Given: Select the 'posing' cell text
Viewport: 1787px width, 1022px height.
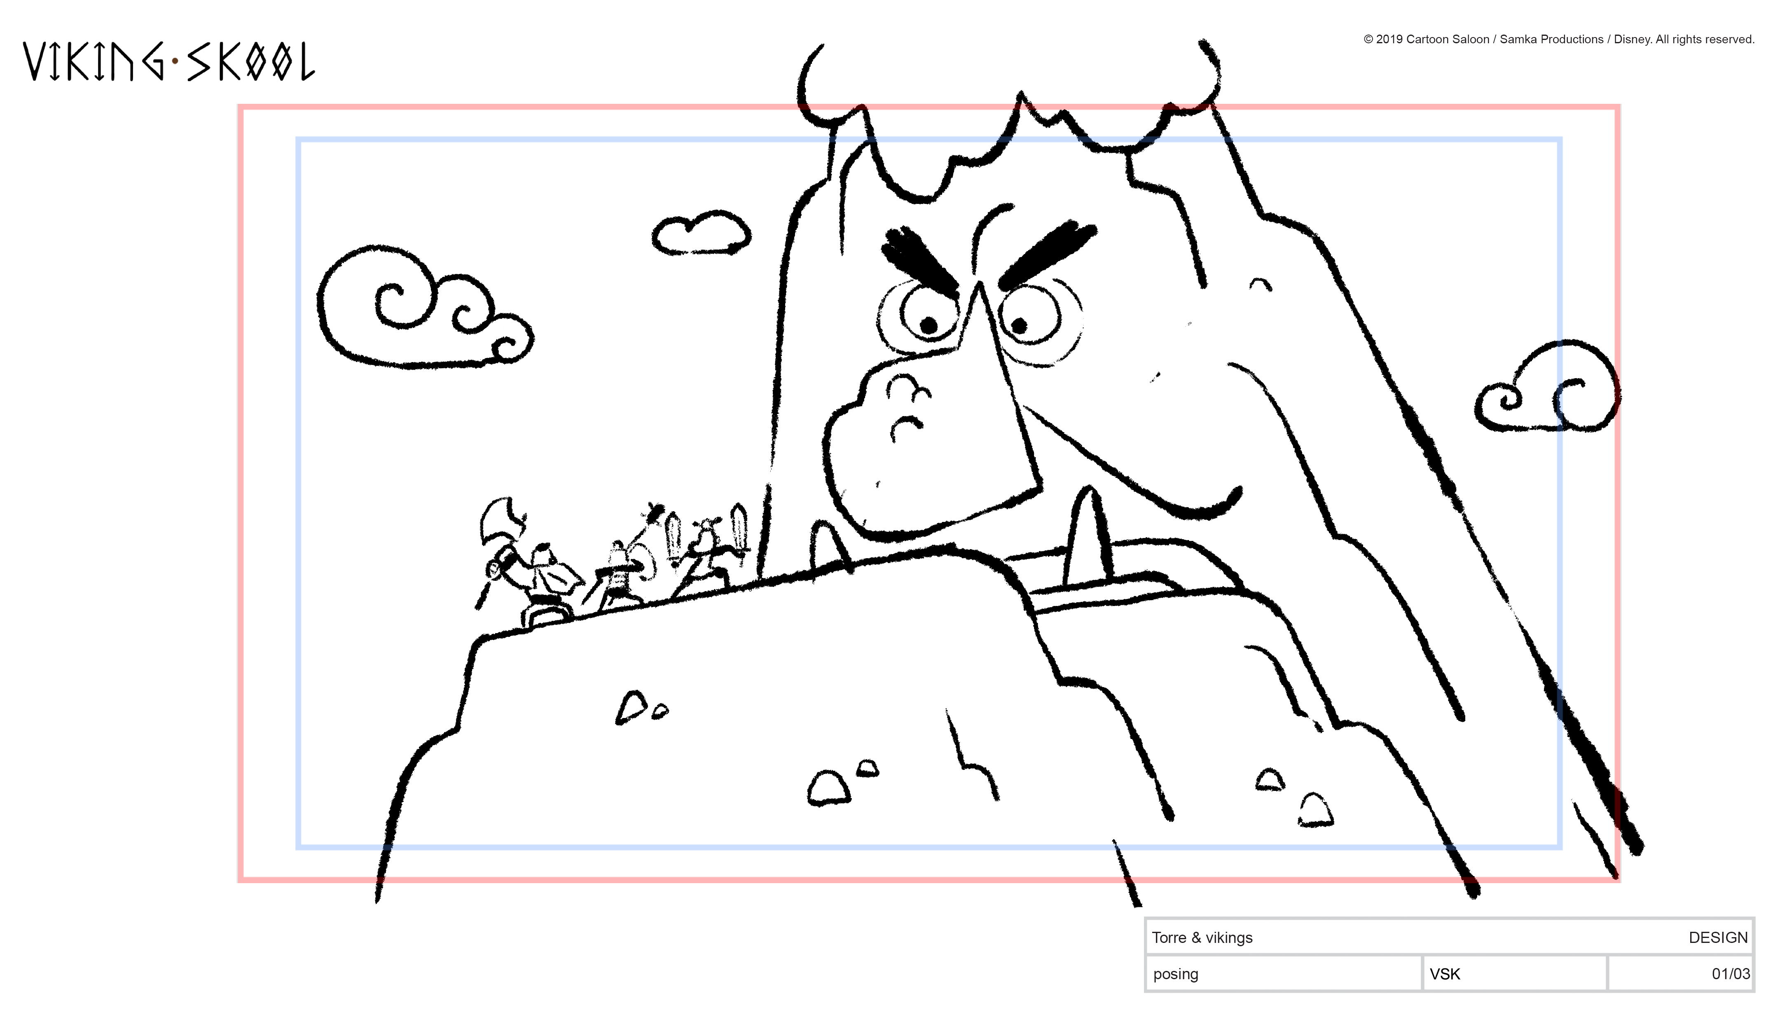Looking at the screenshot, I should coord(1176,974).
